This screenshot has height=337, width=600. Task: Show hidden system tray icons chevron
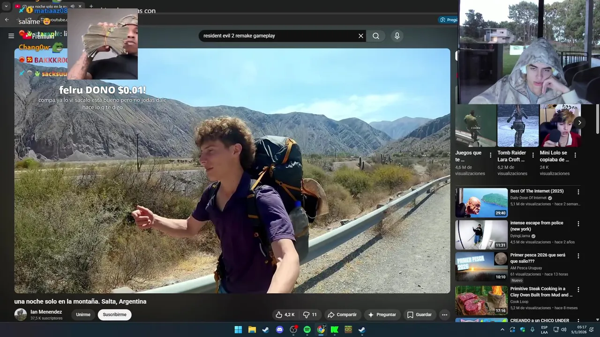pos(502,330)
